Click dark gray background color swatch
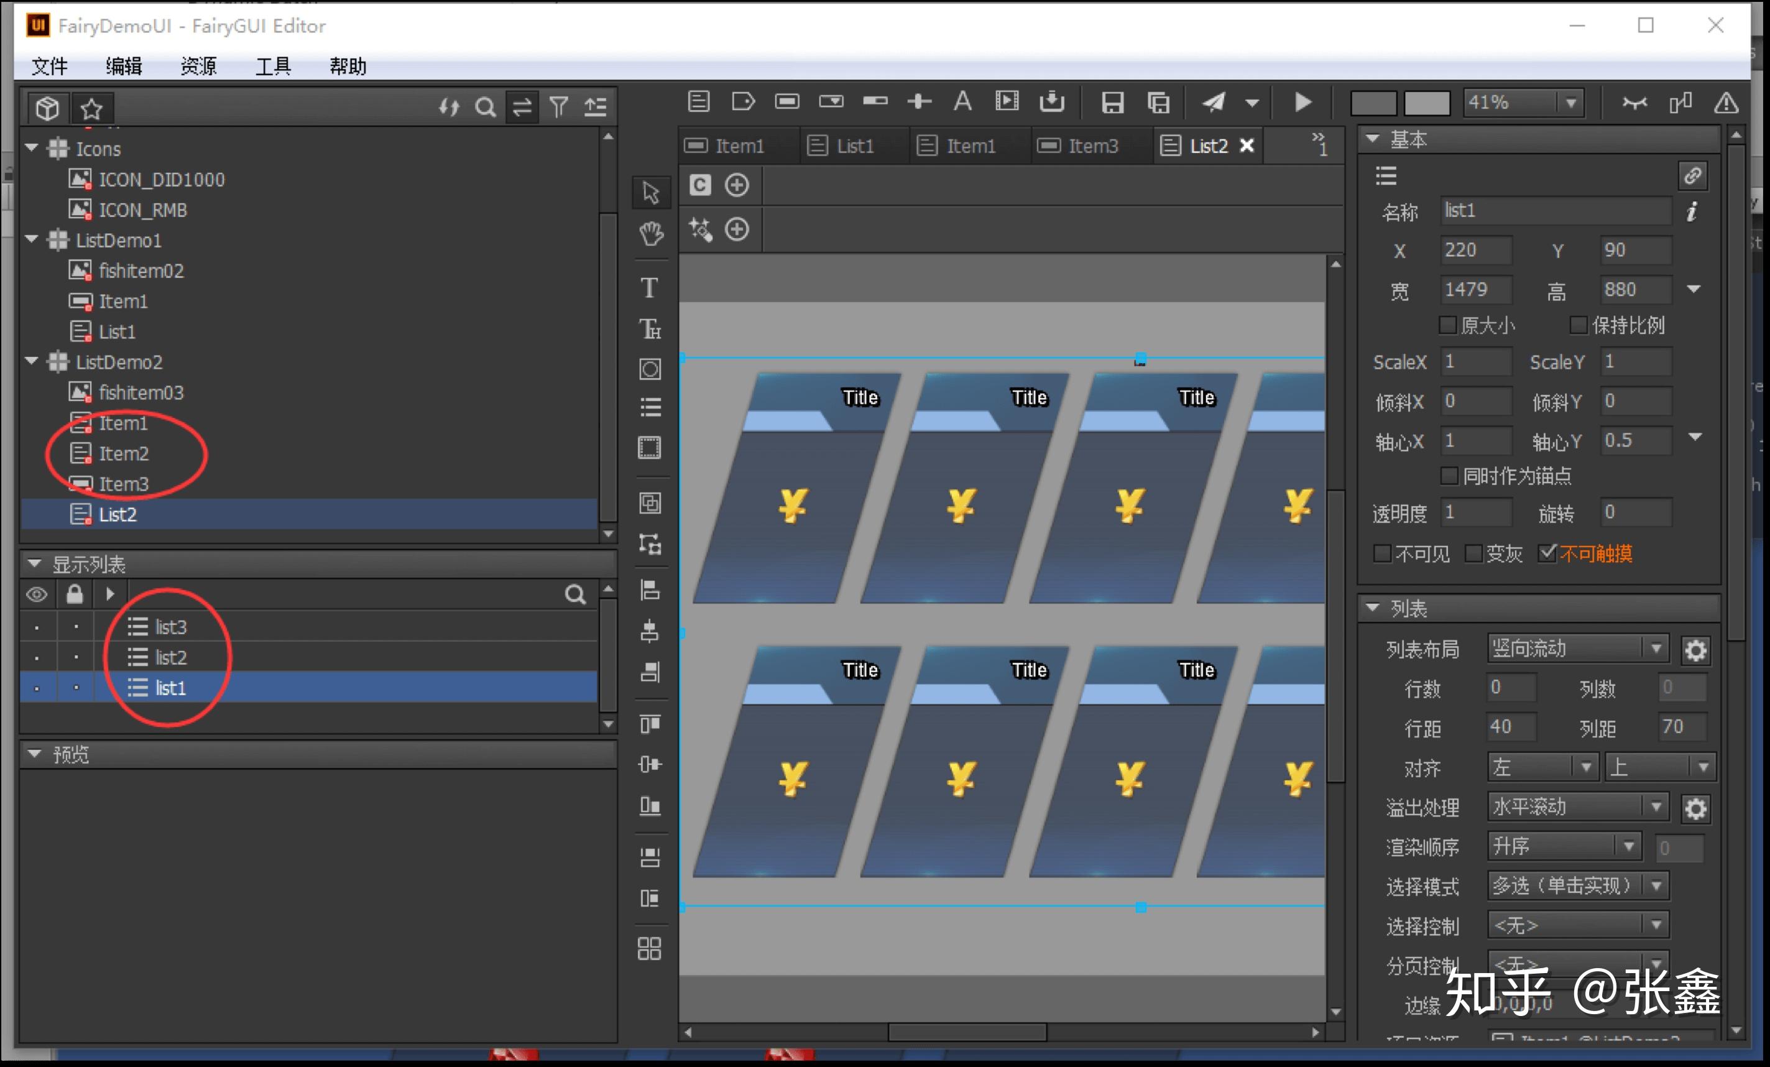Image resolution: width=1770 pixels, height=1067 pixels. 1373,103
